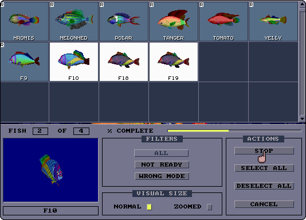The height and width of the screenshot is (220, 306).
Task: Filter by NOT READY fish
Action: pyautogui.click(x=162, y=164)
